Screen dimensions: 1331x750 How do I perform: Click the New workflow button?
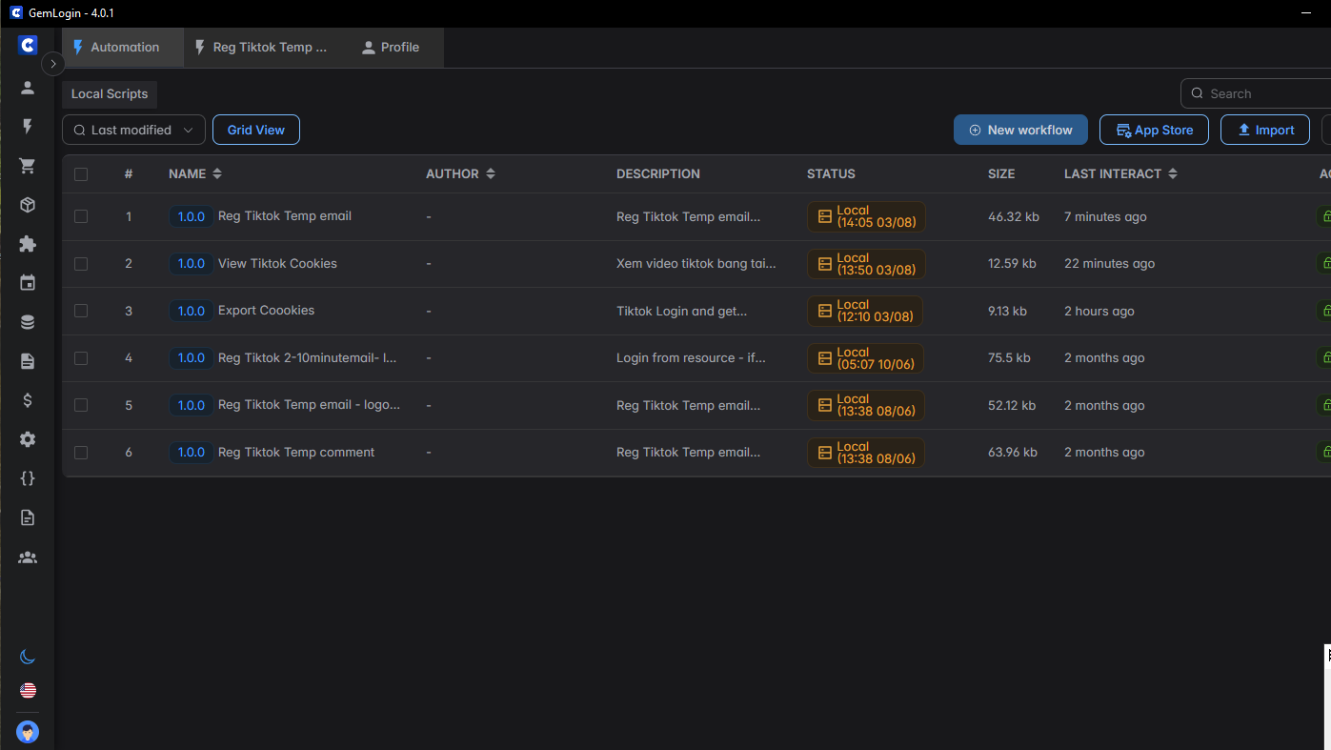(x=1020, y=130)
